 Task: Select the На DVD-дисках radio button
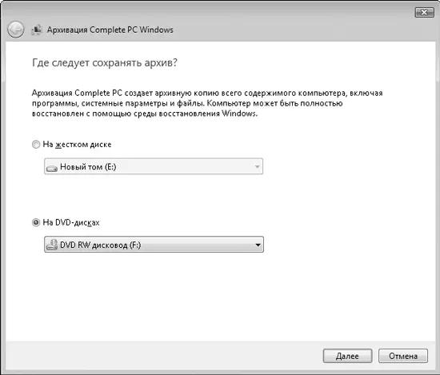(36, 222)
